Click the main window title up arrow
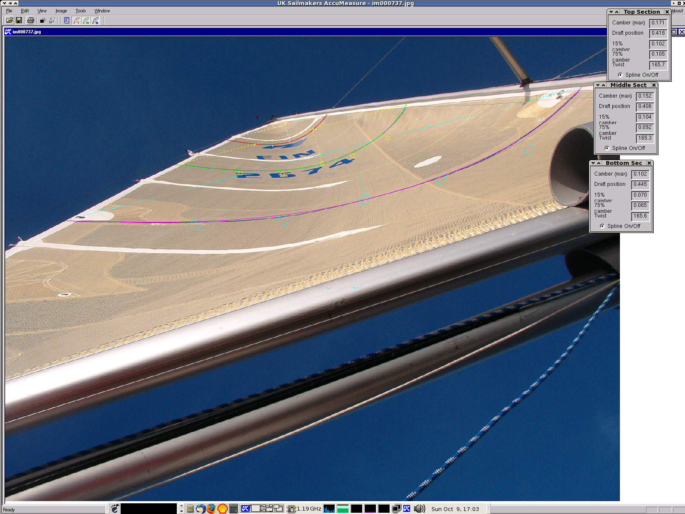685x514 pixels. [15, 3]
